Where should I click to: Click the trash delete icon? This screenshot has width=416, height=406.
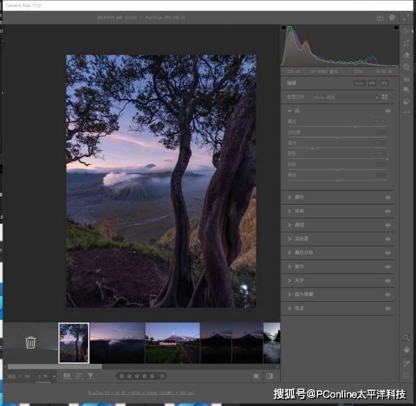click(31, 342)
